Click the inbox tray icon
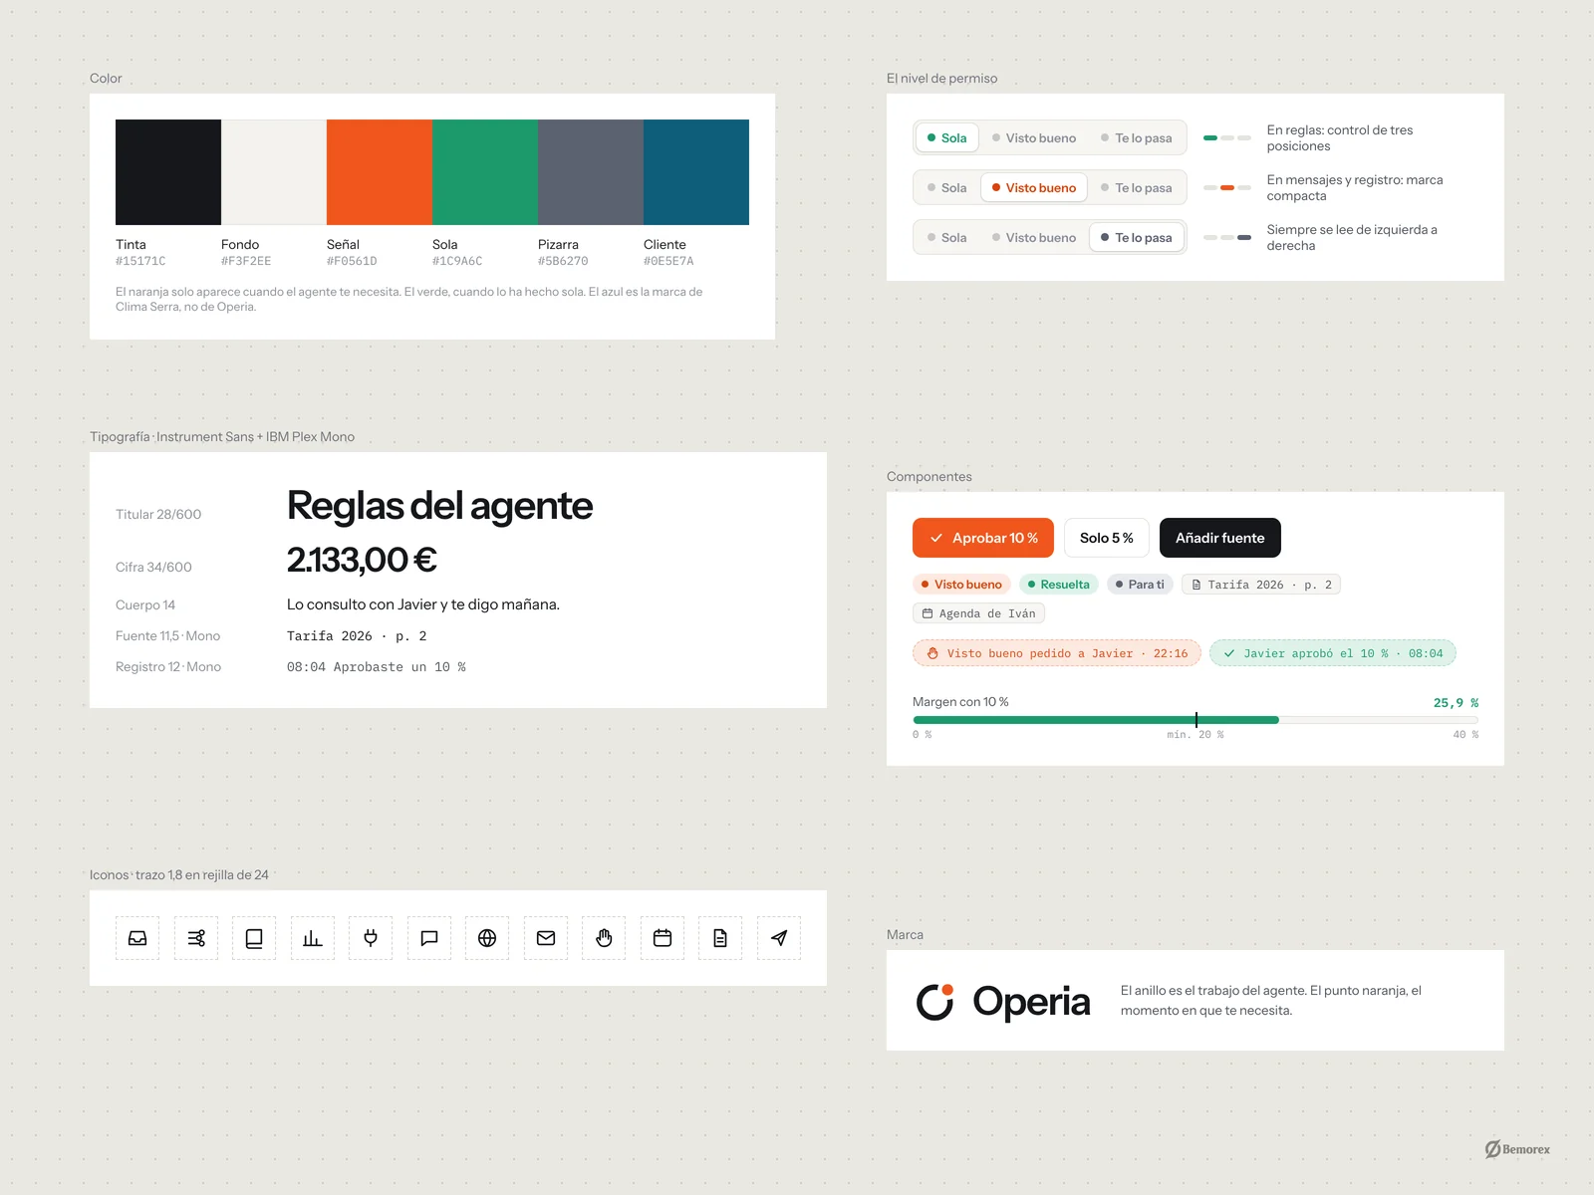The image size is (1594, 1195). coord(137,938)
